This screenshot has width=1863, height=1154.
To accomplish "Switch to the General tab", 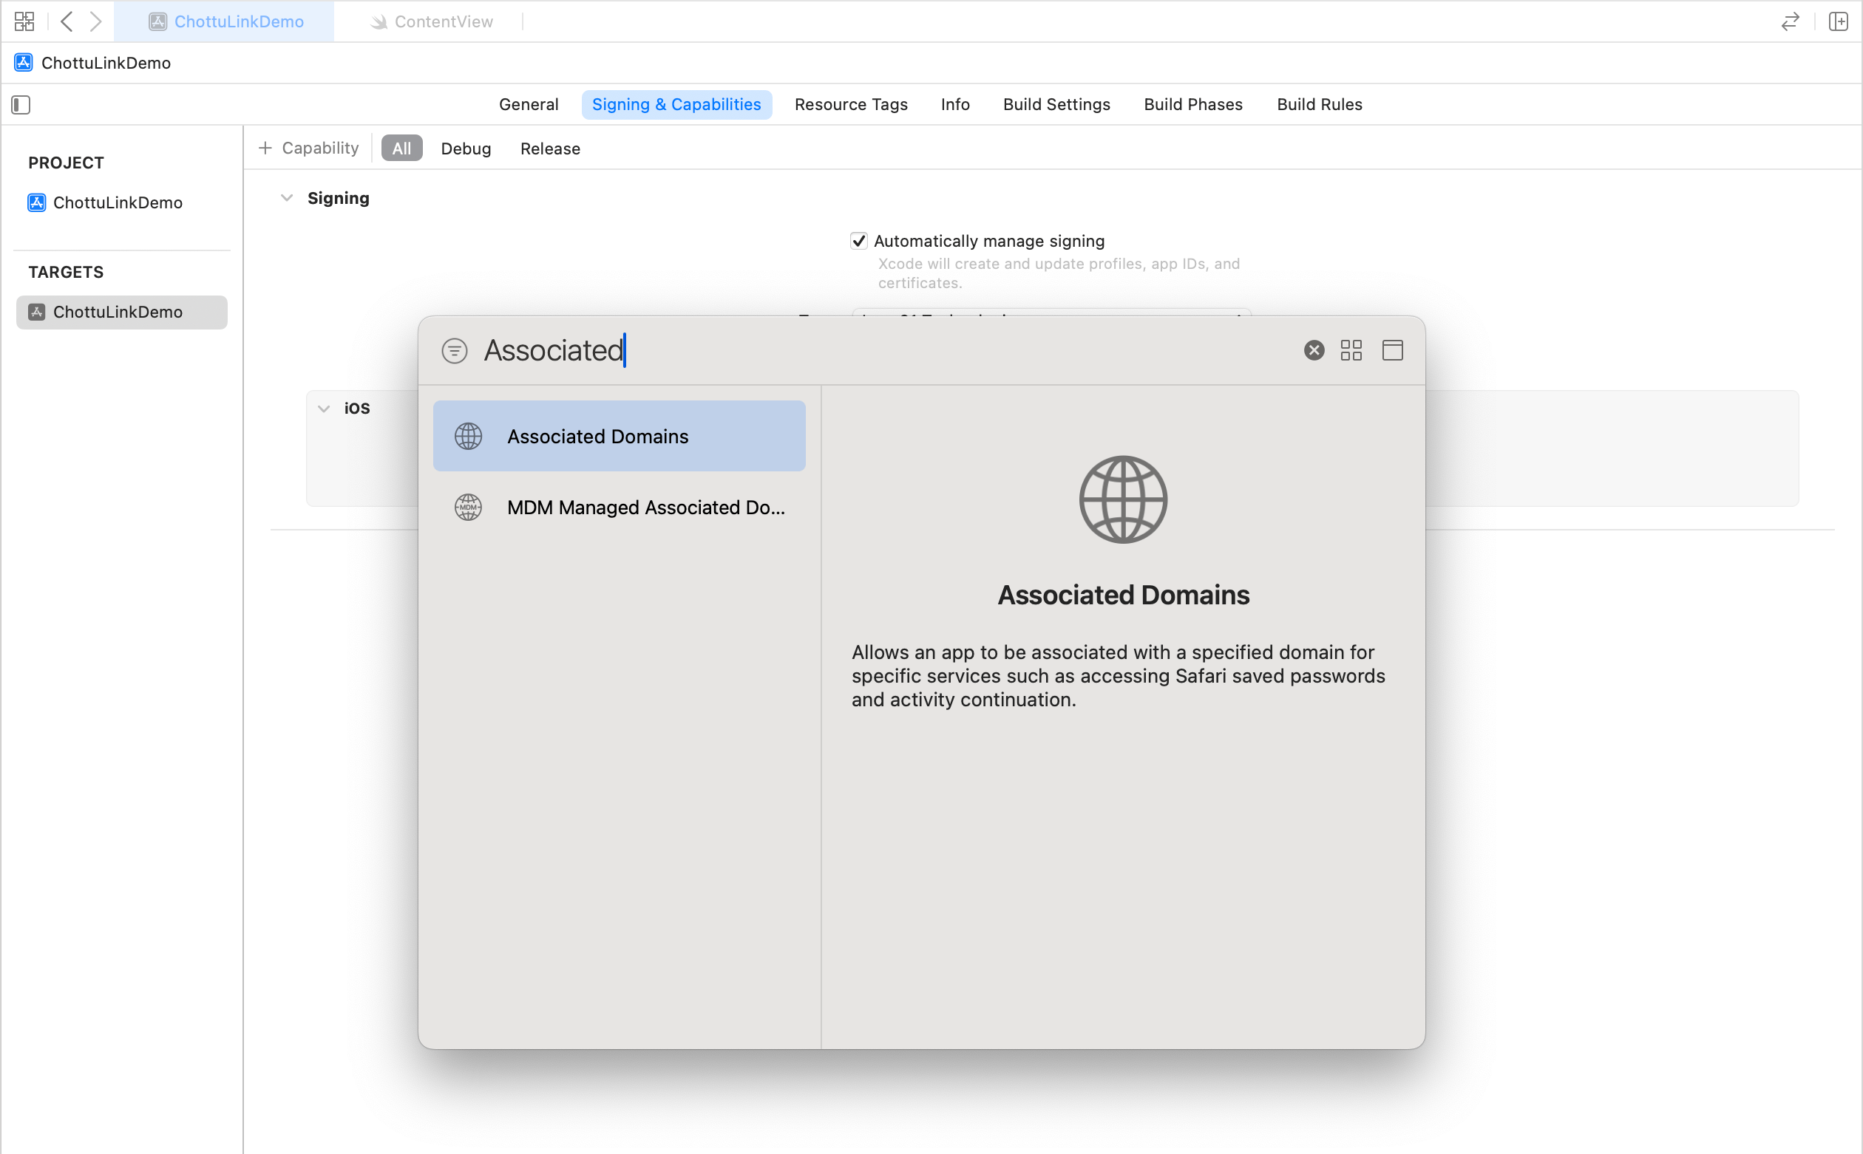I will [x=529, y=105].
